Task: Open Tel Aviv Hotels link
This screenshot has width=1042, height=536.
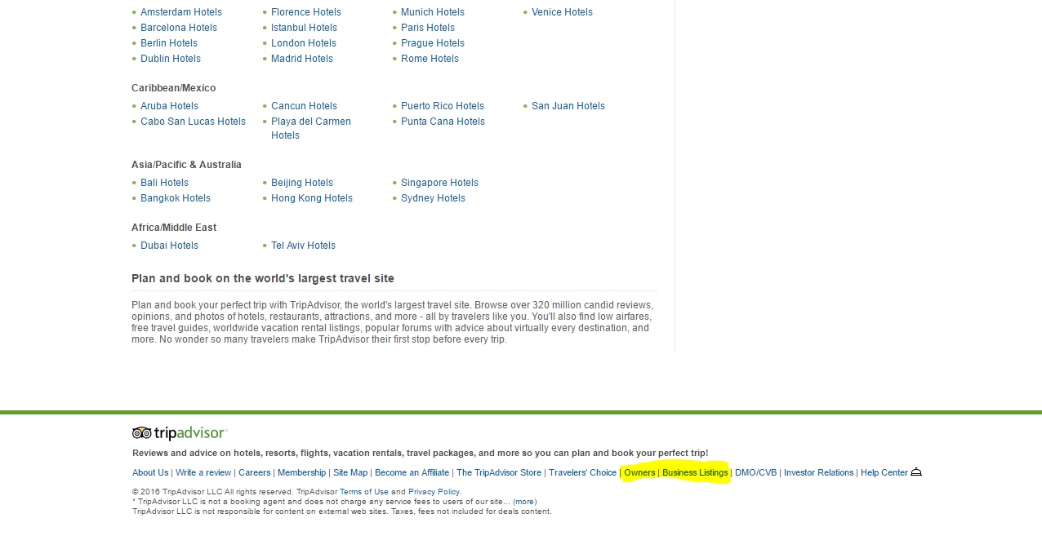Action: 303,246
